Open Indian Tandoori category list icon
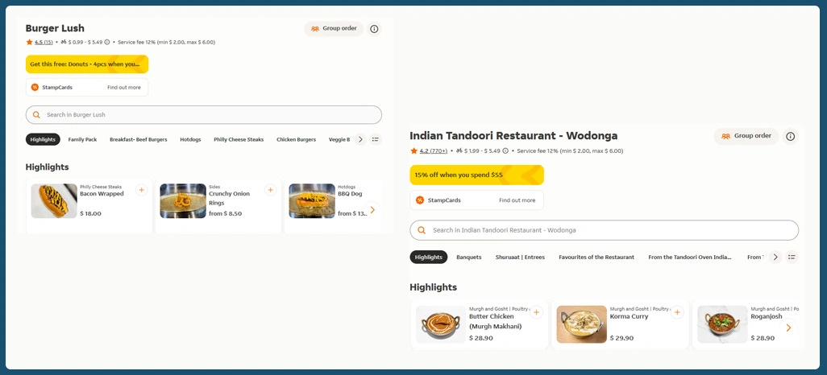The image size is (827, 375). click(792, 257)
